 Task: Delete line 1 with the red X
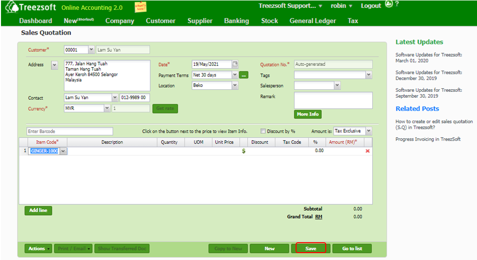click(367, 151)
